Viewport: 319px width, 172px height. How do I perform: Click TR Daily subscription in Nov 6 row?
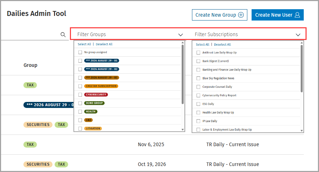click(232, 144)
